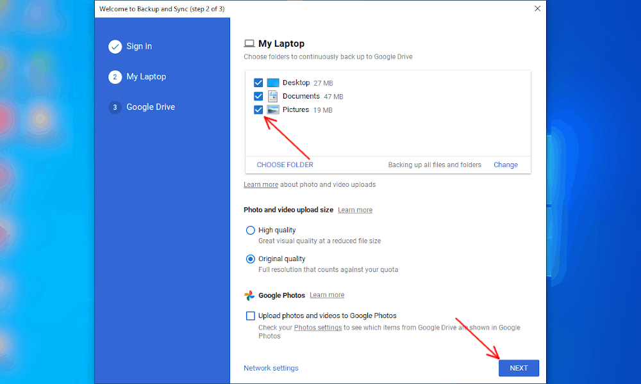Click the 47 MB size label
Viewport: 641px width, 384px height.
[x=333, y=97]
